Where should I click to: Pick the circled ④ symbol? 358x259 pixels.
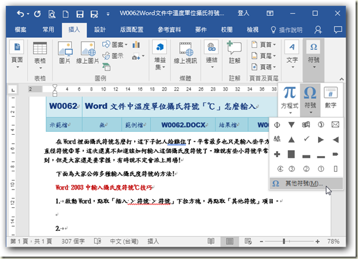coord(280,169)
